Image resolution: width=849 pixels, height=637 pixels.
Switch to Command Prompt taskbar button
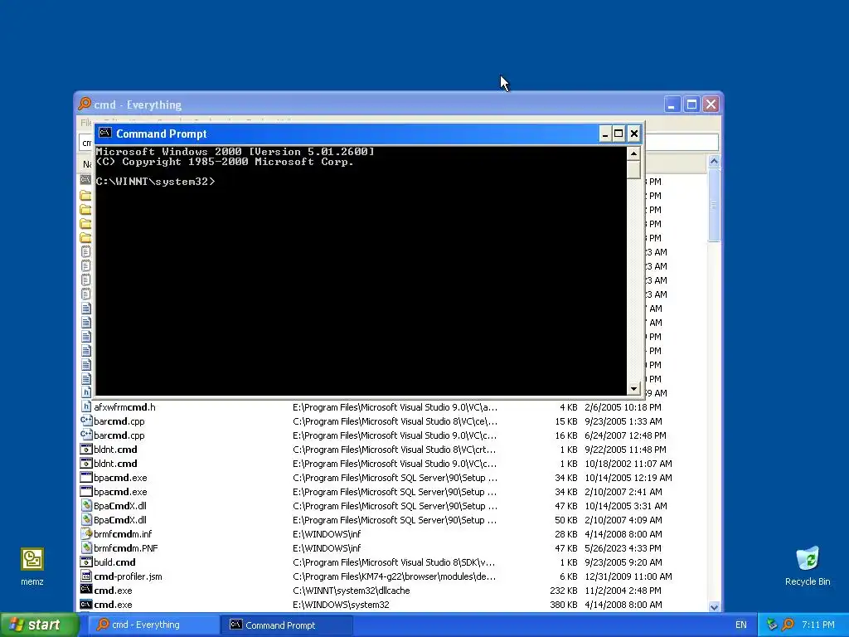coord(287,625)
